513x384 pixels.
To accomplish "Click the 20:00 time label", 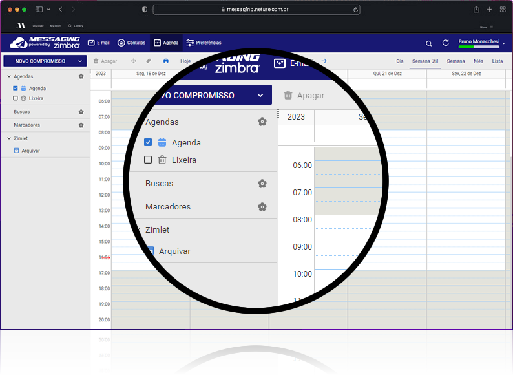I will 105,319.
